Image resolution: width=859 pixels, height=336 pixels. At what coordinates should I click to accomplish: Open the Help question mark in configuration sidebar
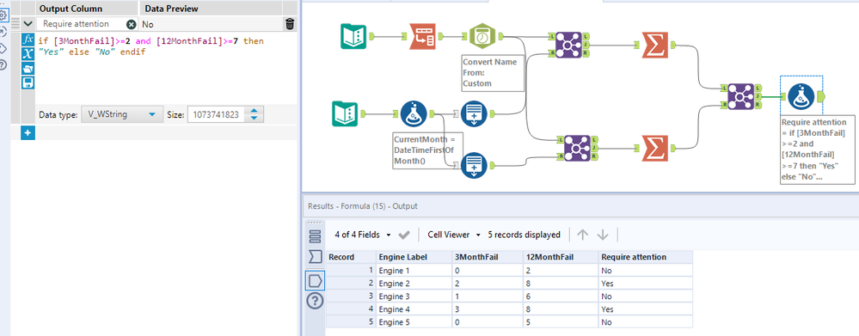click(3, 64)
